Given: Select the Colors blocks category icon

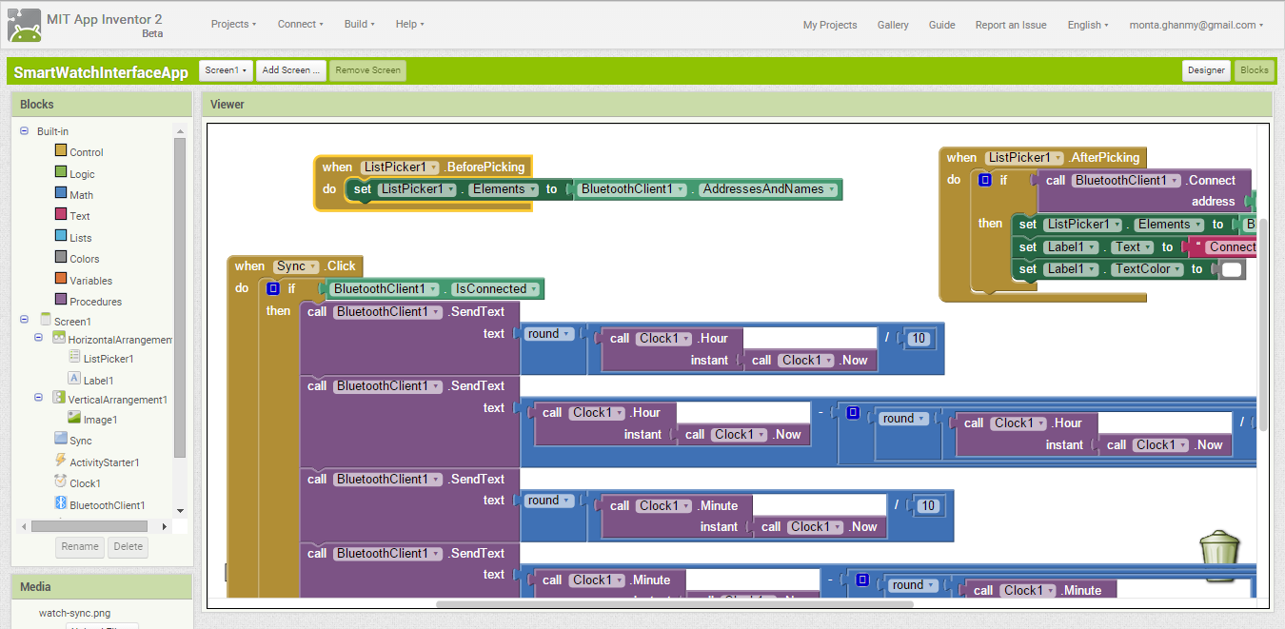Looking at the screenshot, I should tap(61, 257).
